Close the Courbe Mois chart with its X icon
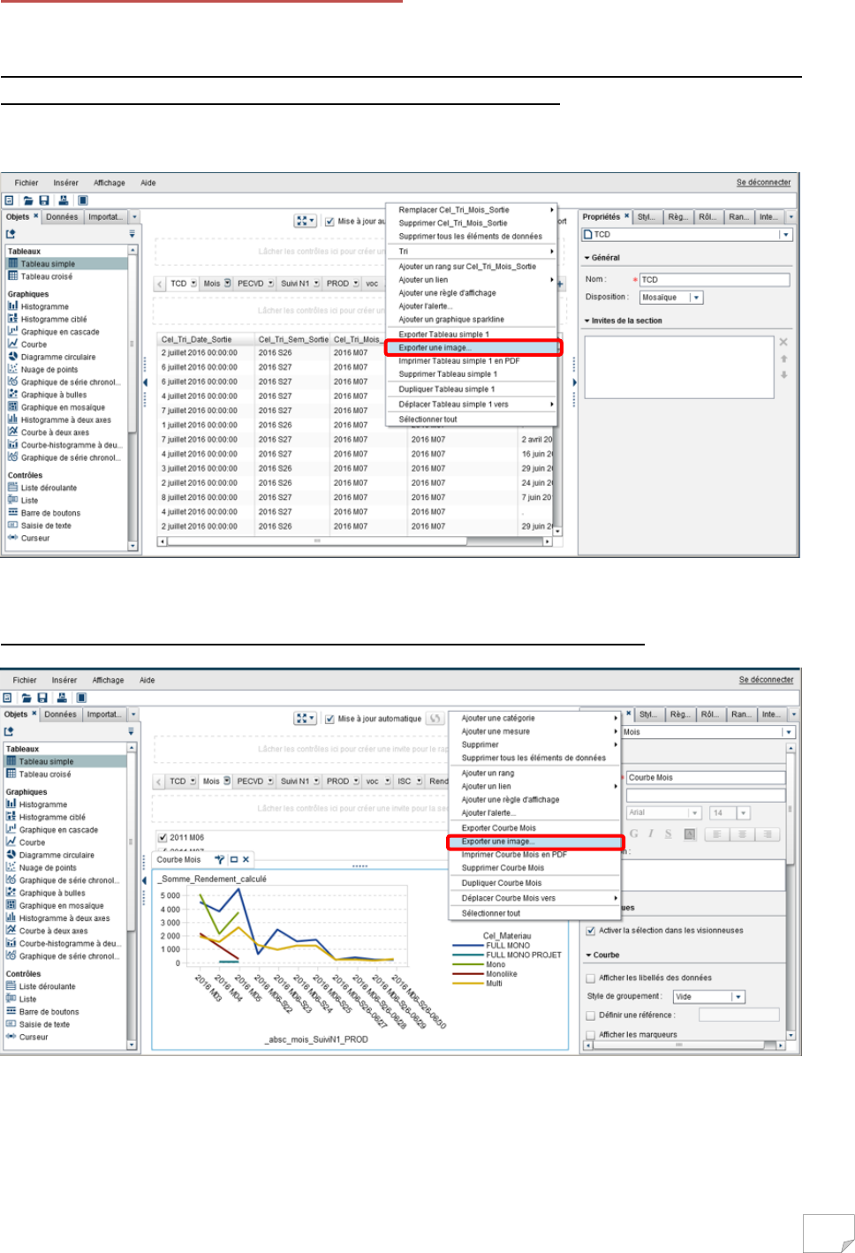 click(246, 859)
